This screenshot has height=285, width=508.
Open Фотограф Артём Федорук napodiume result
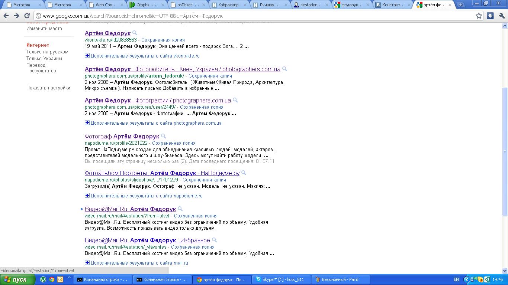click(122, 136)
